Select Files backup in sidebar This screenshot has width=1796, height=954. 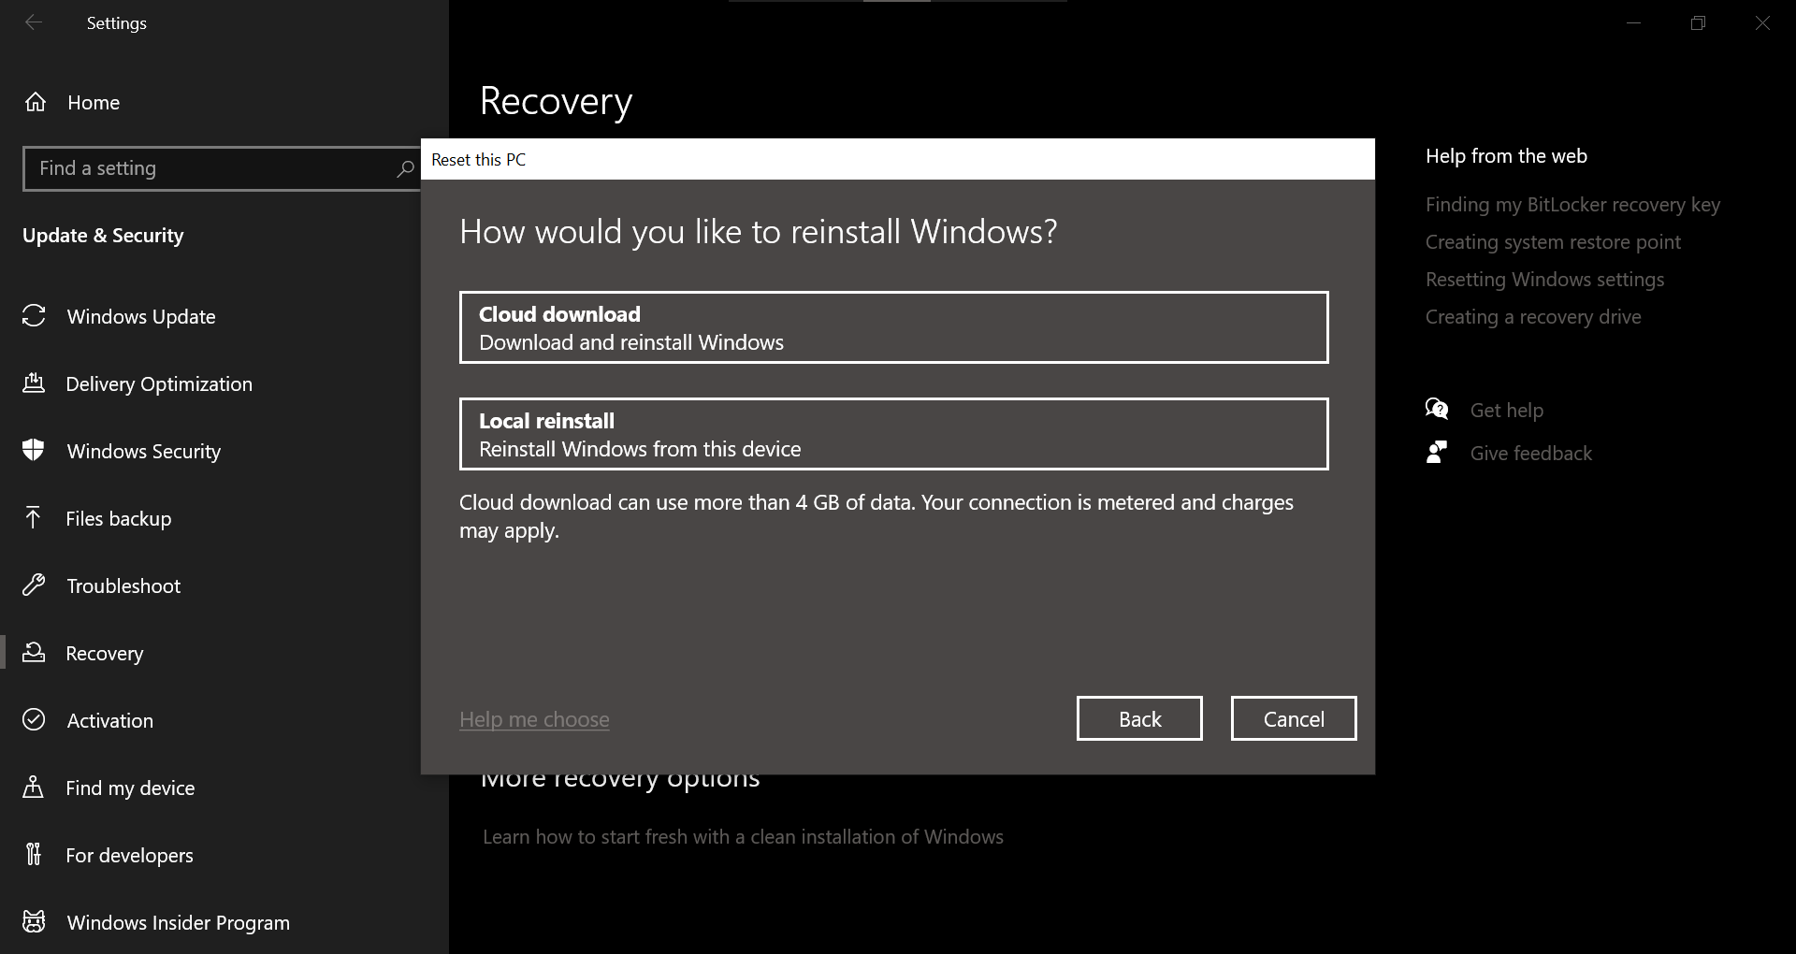[x=119, y=518]
